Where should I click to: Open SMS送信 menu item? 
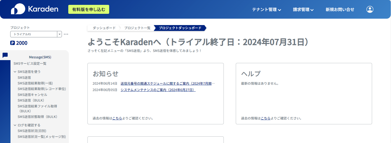pyautogui.click(x=24, y=78)
